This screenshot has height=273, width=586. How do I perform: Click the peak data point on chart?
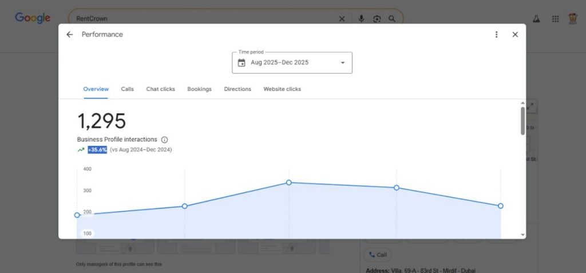tap(289, 183)
